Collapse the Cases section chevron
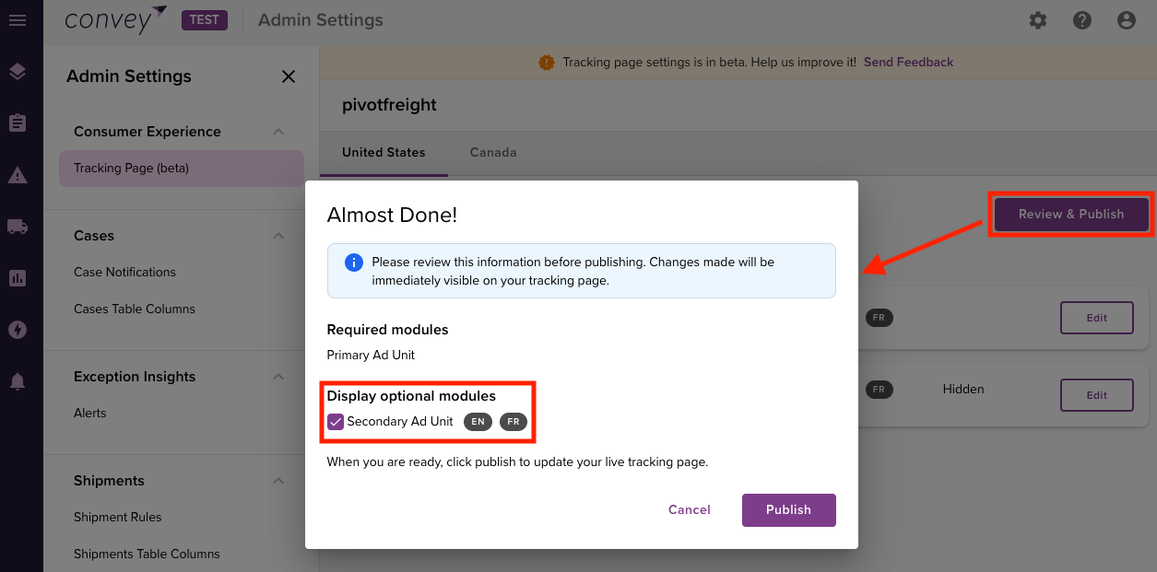This screenshot has width=1157, height=572. pyautogui.click(x=278, y=236)
